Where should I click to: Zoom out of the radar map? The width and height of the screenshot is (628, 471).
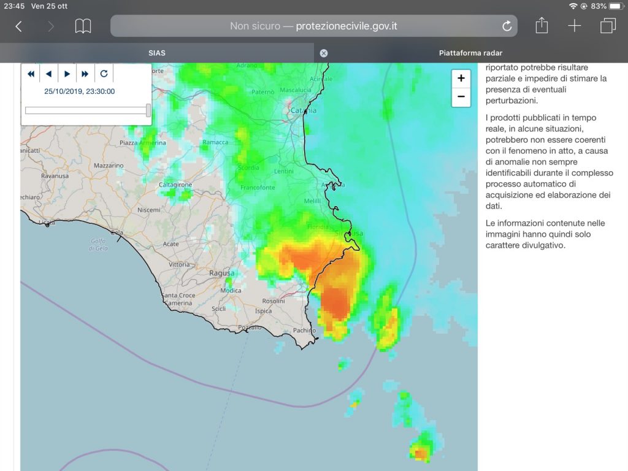[x=461, y=97]
